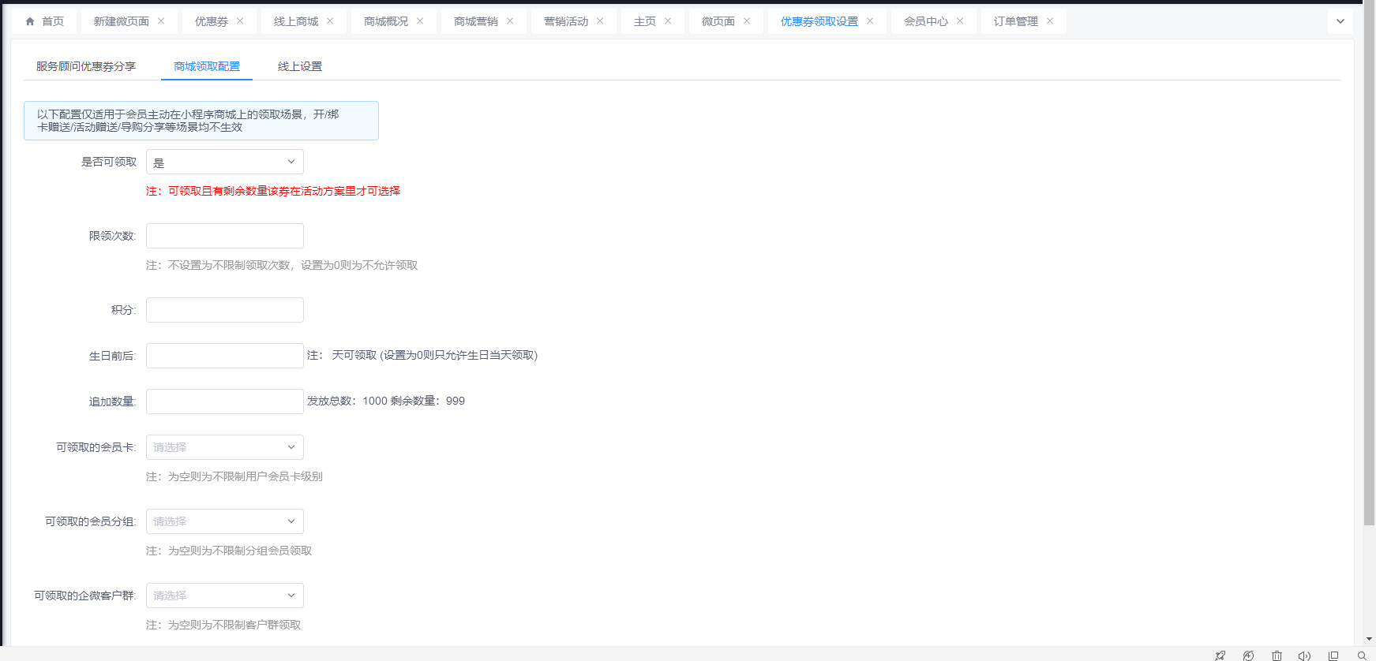Click the scrollbar down arrow
The height and width of the screenshot is (661, 1376).
(x=1369, y=639)
